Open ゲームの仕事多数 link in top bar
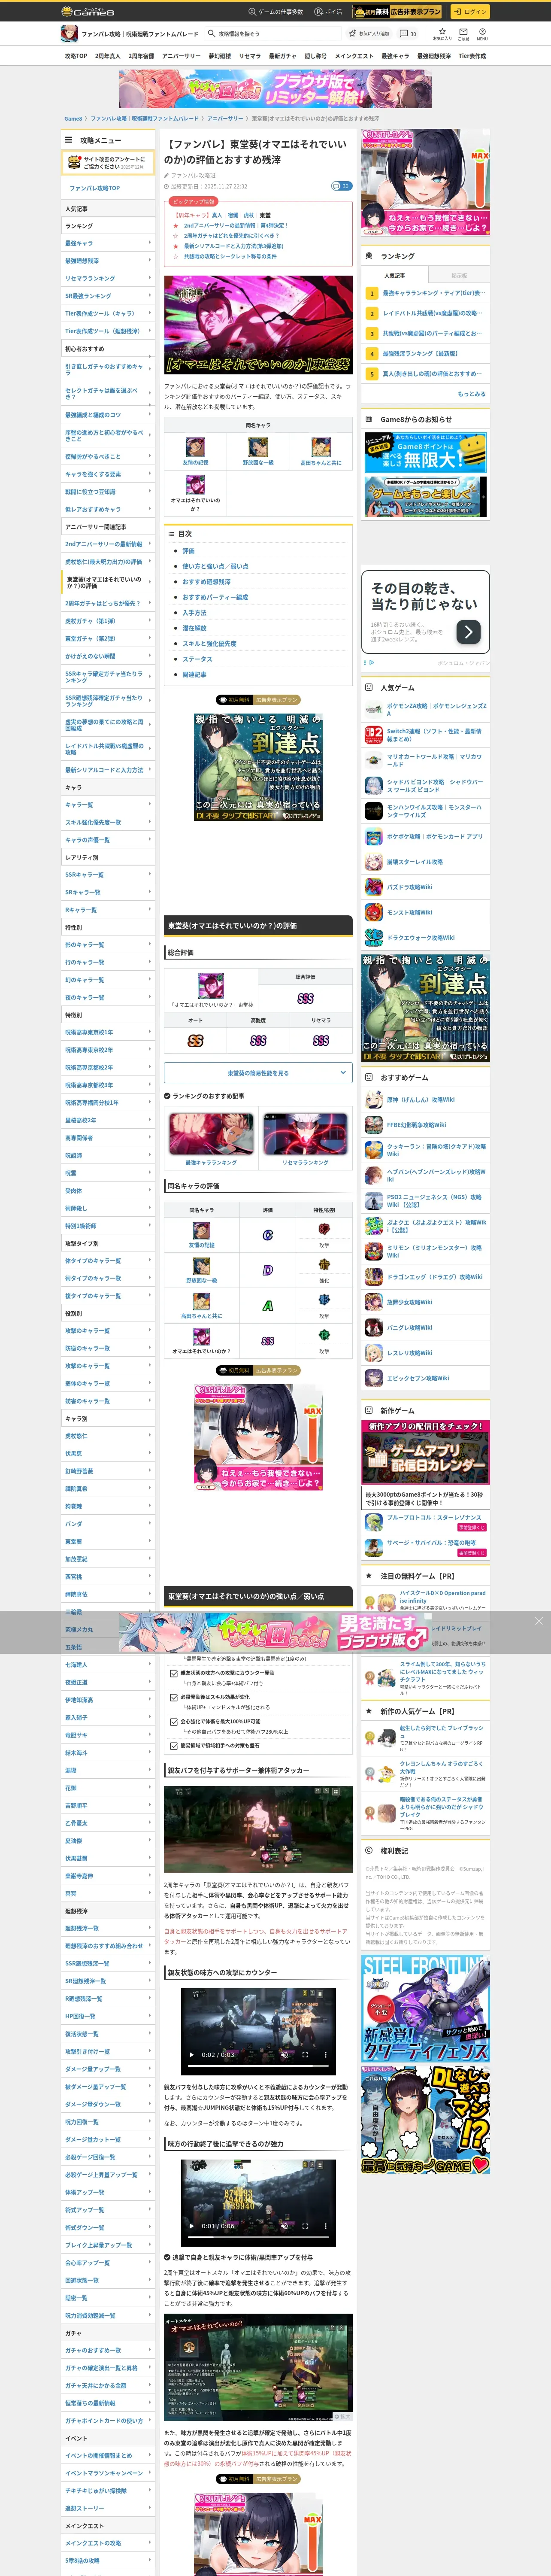This screenshot has height=2576, width=551. point(276,12)
